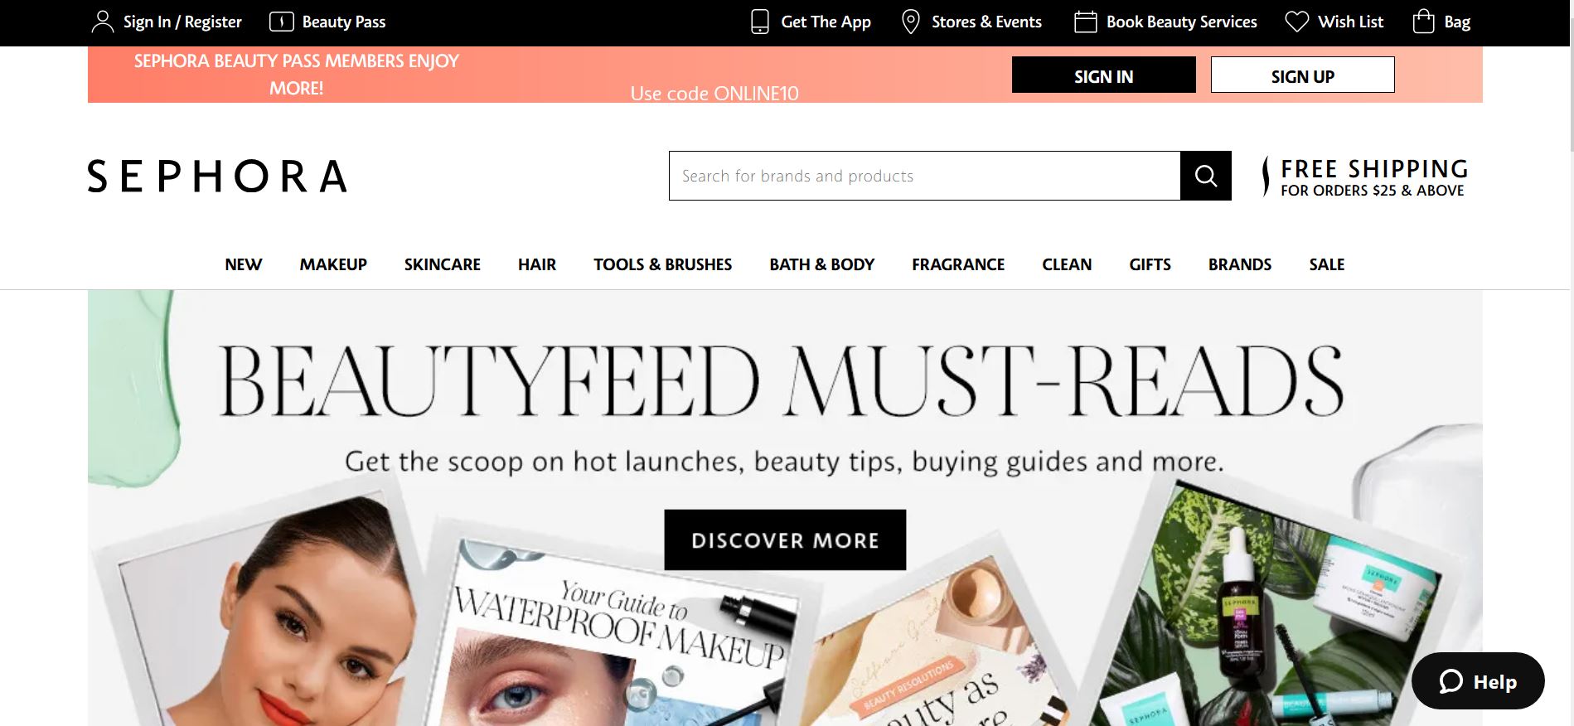Open Book Beauty Services

coord(1182,22)
